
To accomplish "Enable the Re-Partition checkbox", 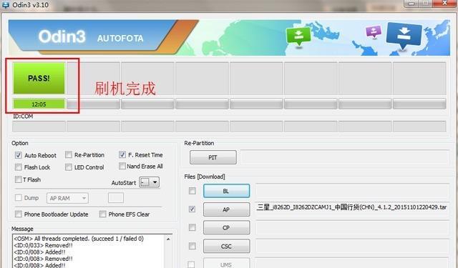I will [69, 154].
